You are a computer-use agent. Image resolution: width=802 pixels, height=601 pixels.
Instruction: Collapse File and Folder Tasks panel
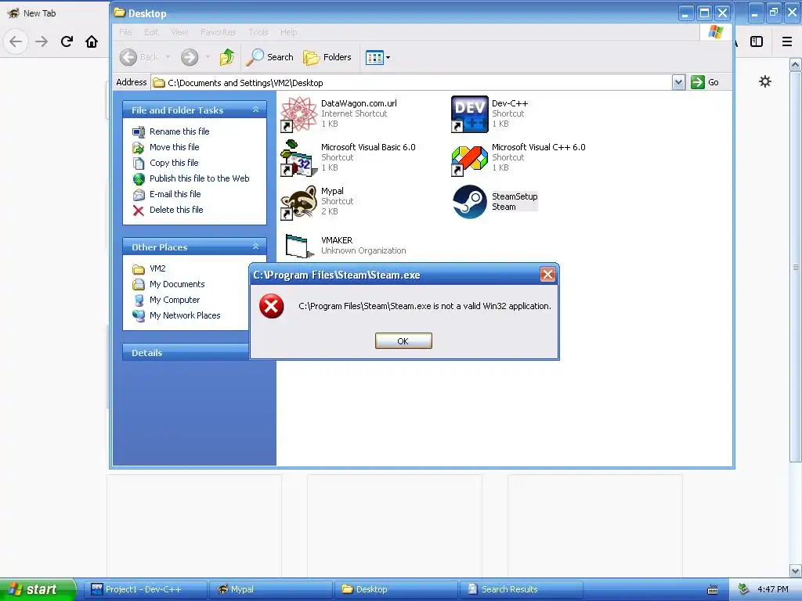click(256, 110)
